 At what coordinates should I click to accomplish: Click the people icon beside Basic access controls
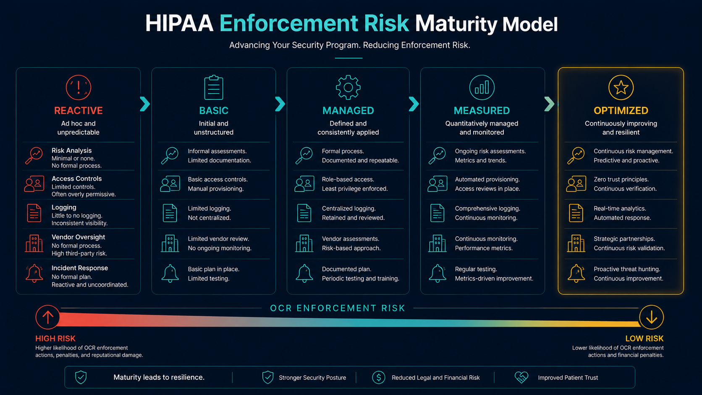pos(170,184)
